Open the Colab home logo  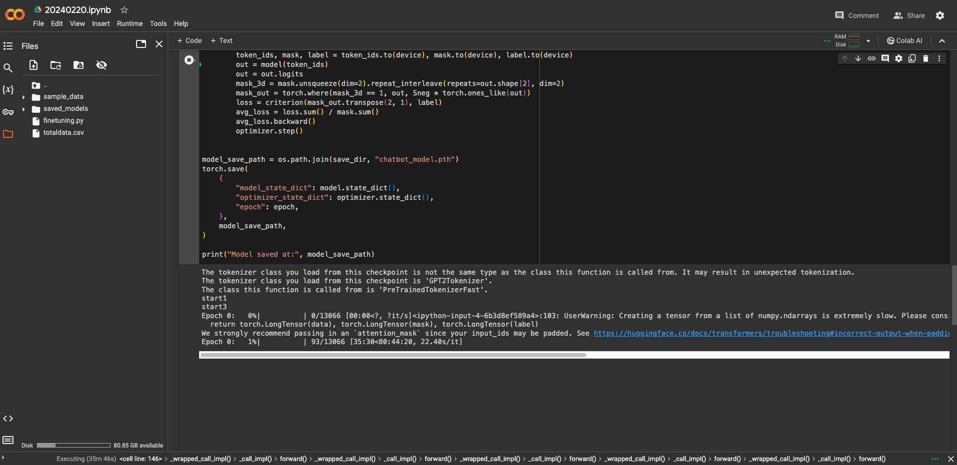(x=15, y=15)
